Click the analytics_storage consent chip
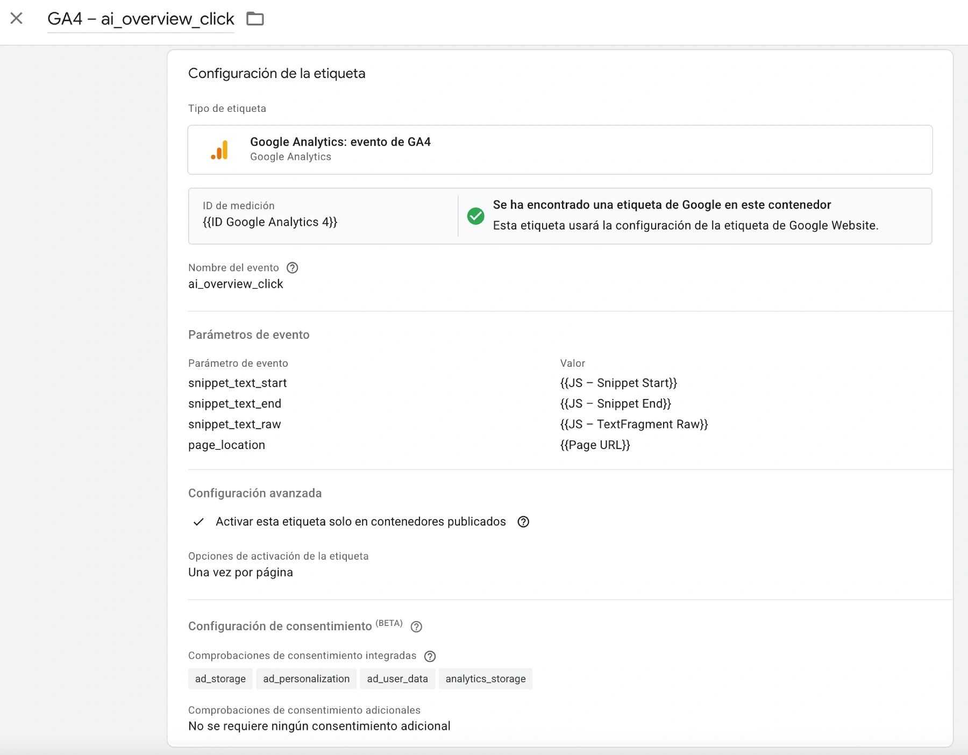Viewport: 968px width, 755px height. (x=485, y=679)
